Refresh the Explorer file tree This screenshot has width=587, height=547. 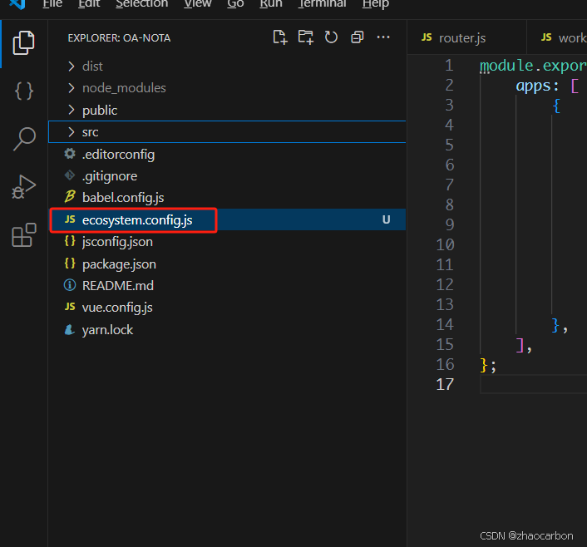(331, 37)
